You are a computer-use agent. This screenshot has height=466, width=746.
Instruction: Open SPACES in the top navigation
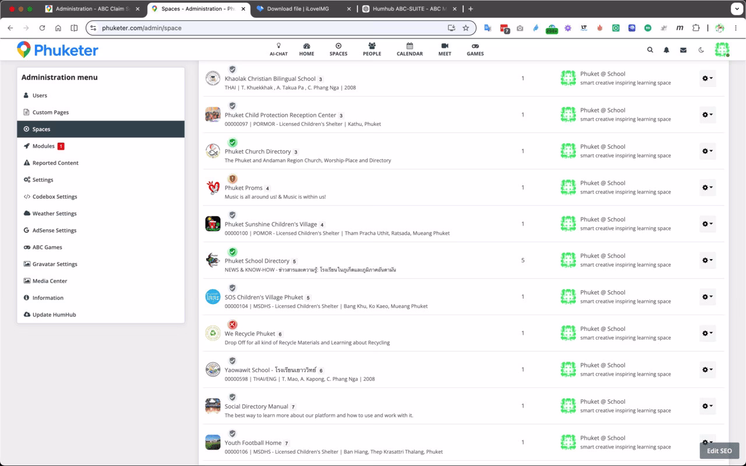tap(338, 50)
